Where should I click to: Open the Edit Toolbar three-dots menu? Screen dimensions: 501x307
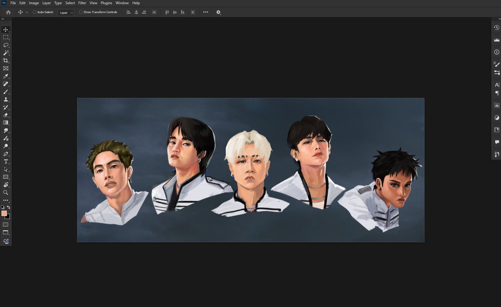pyautogui.click(x=6, y=200)
